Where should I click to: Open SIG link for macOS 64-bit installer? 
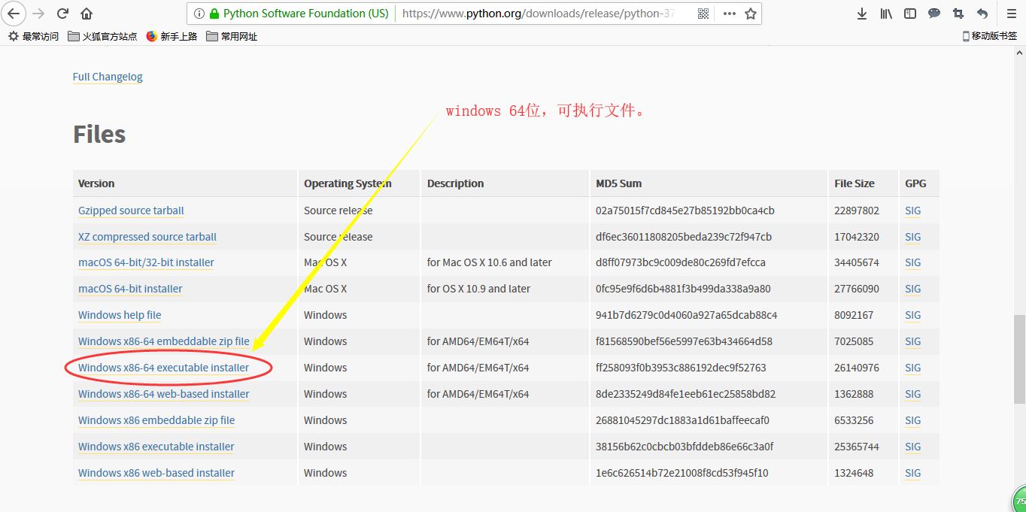[912, 289]
